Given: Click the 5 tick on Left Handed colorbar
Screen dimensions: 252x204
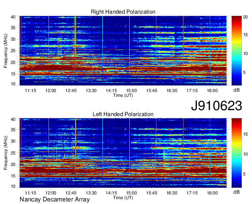Looking at the screenshot, I should (x=244, y=174).
